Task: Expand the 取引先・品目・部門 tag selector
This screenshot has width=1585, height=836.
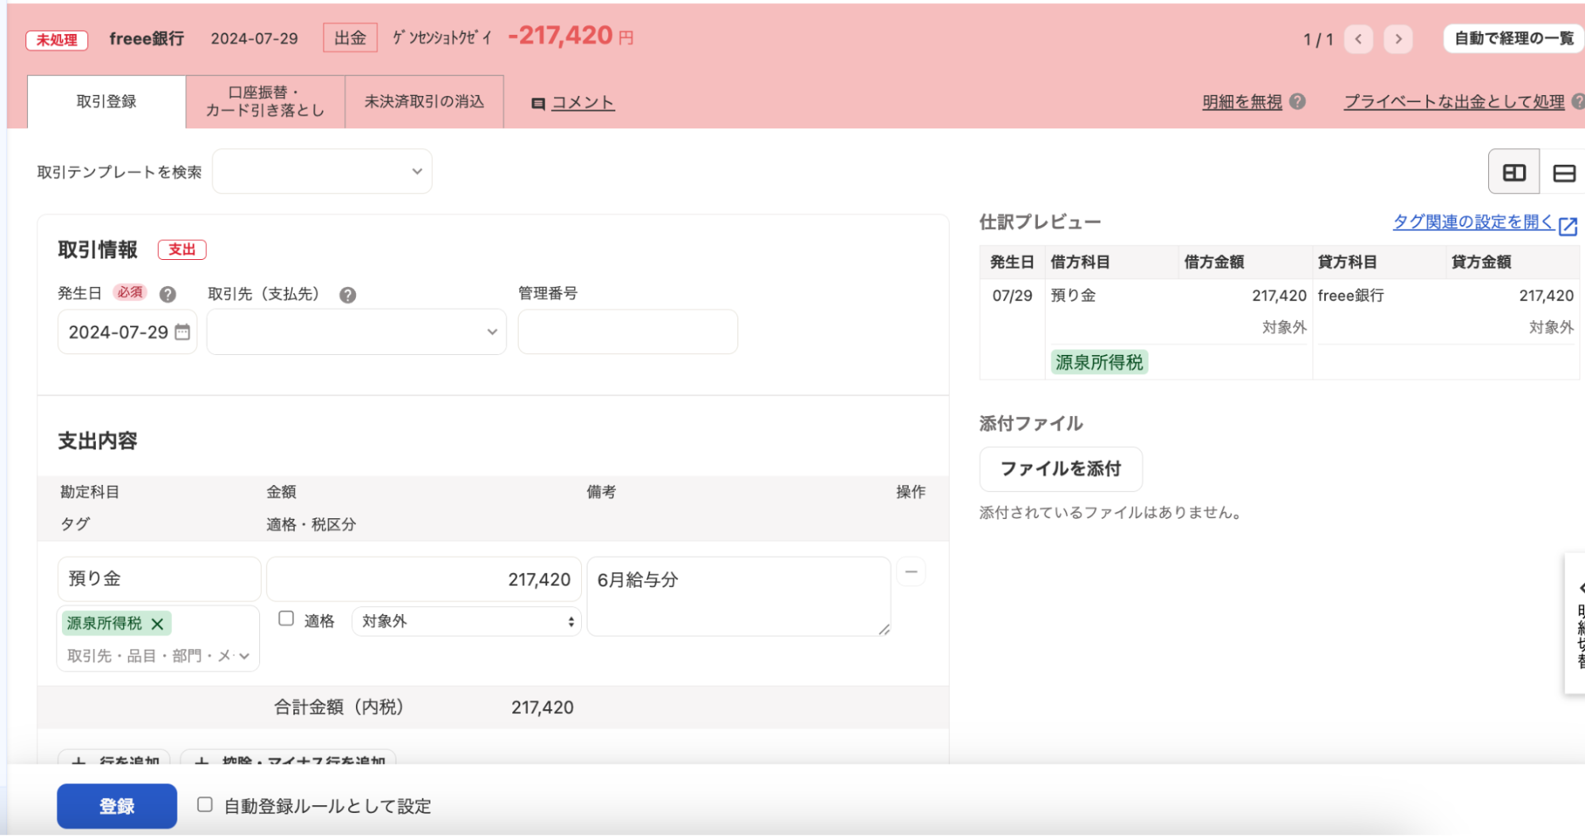Action: [159, 656]
